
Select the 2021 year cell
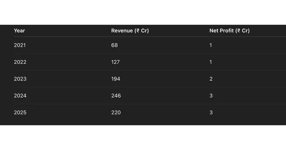(20, 45)
